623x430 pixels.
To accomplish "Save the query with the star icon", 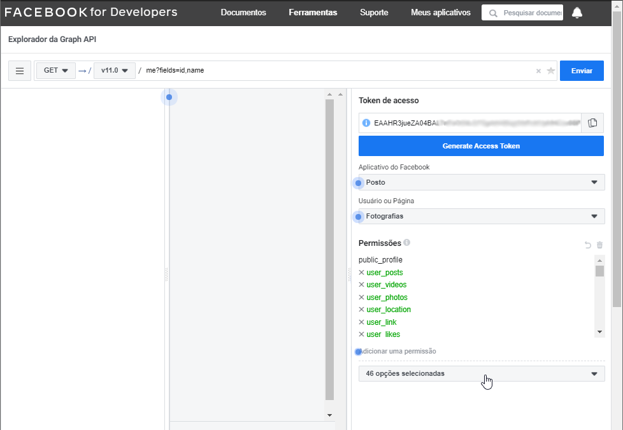I will click(550, 71).
